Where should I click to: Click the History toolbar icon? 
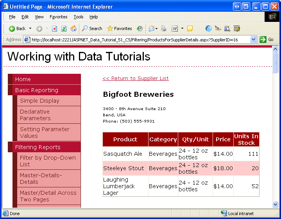click(x=140, y=28)
